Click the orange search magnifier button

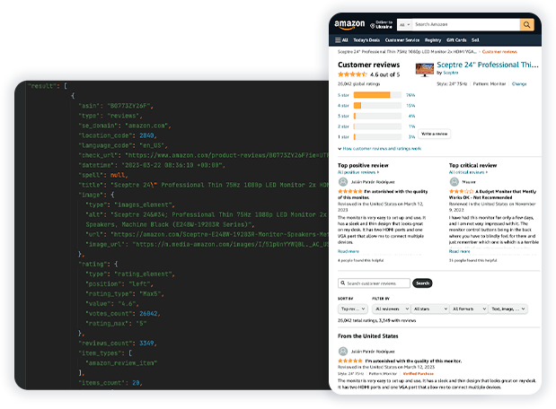tap(527, 25)
